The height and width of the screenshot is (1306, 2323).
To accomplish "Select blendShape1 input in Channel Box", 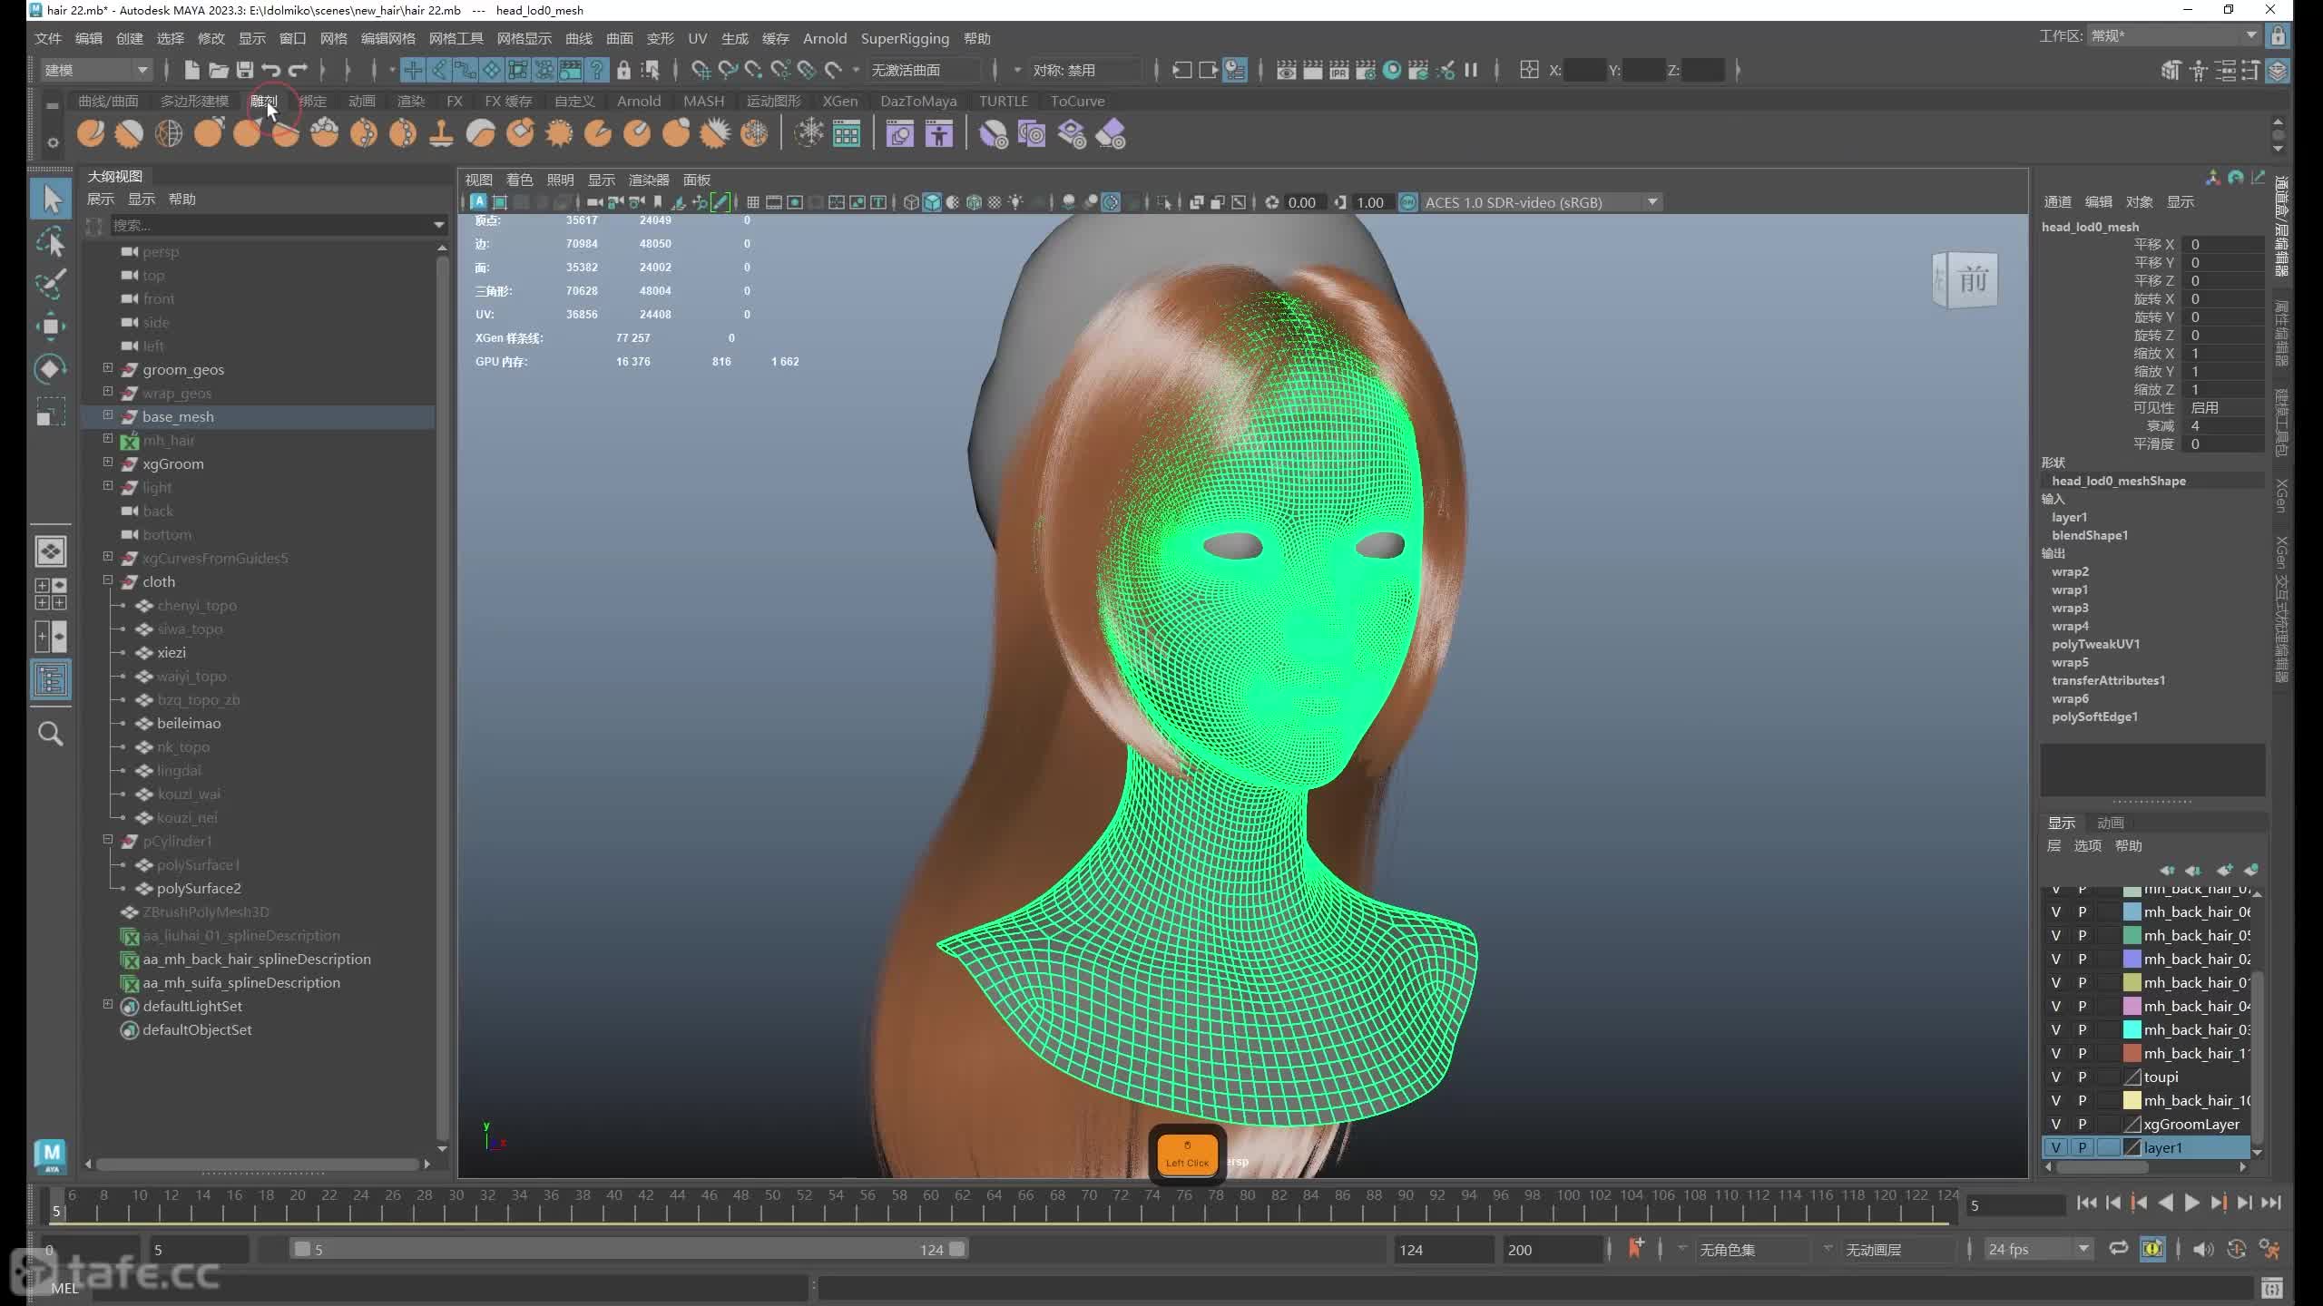I will (2089, 535).
